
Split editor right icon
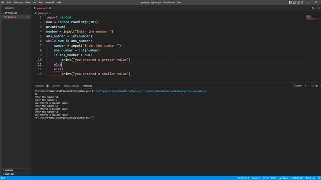coord(319,8)
